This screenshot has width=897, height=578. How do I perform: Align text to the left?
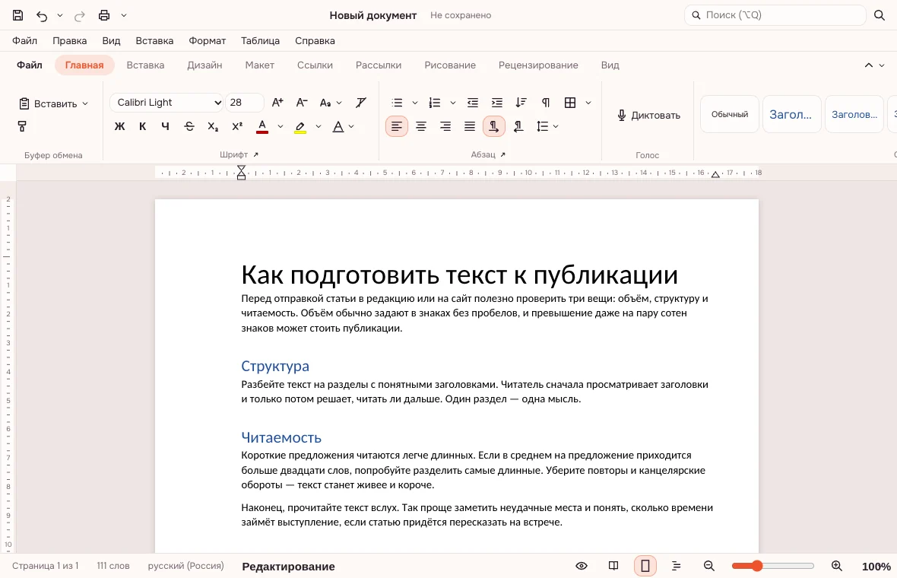pyautogui.click(x=397, y=126)
